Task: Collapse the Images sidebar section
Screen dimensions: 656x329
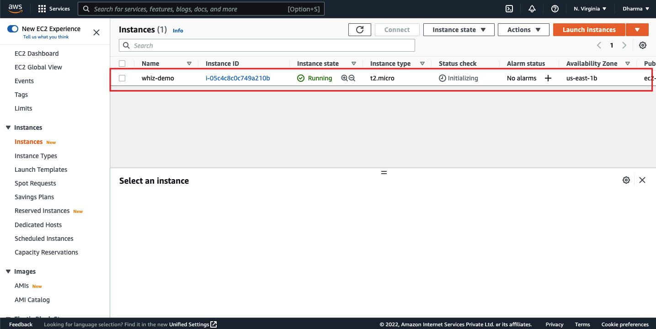Action: tap(8, 271)
